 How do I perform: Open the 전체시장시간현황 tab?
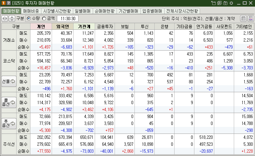(x=182, y=11)
